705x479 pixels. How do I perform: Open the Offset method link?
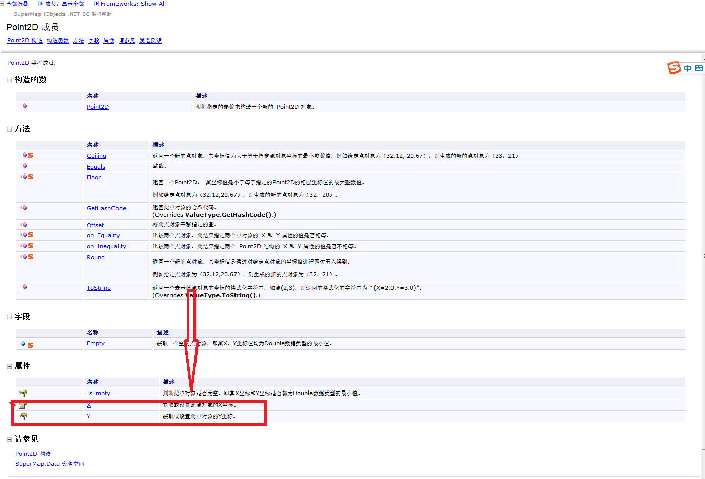pos(95,225)
